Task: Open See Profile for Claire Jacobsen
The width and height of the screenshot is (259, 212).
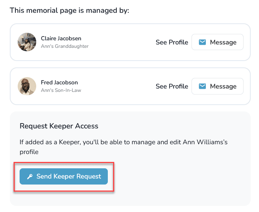Action: click(x=172, y=42)
